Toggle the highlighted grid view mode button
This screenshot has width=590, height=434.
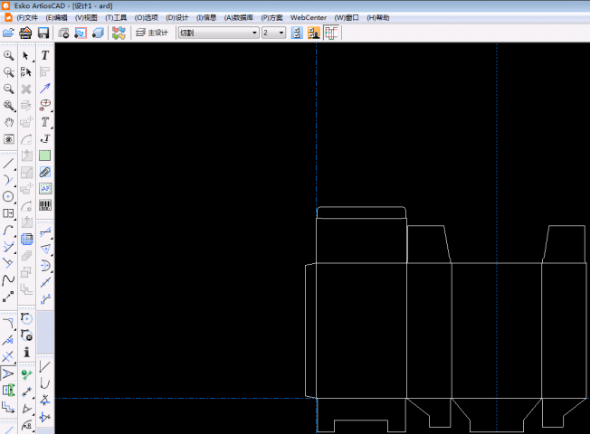tap(331, 33)
